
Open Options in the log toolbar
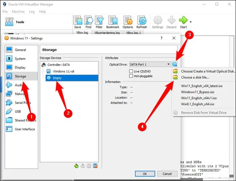click(x=128, y=22)
